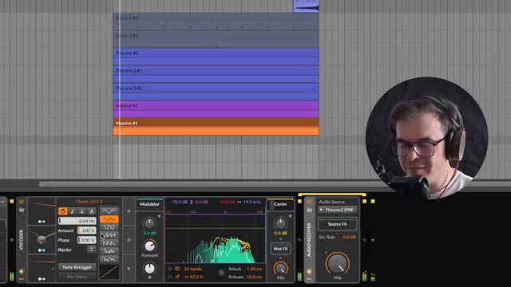
Task: Select the orange Massive #1 clip
Action: [x=216, y=127]
